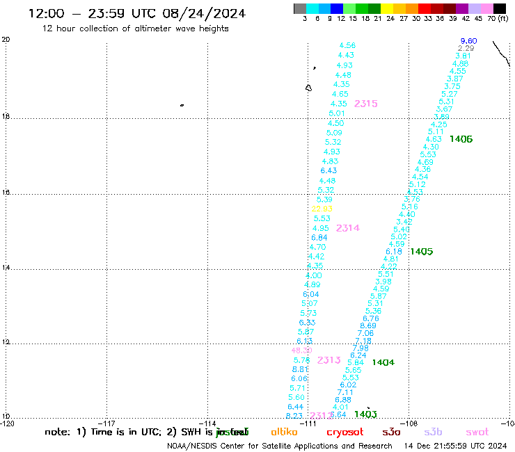The width and height of the screenshot is (515, 452).
Task: Click the wave height value 4.56
Action: [347, 45]
